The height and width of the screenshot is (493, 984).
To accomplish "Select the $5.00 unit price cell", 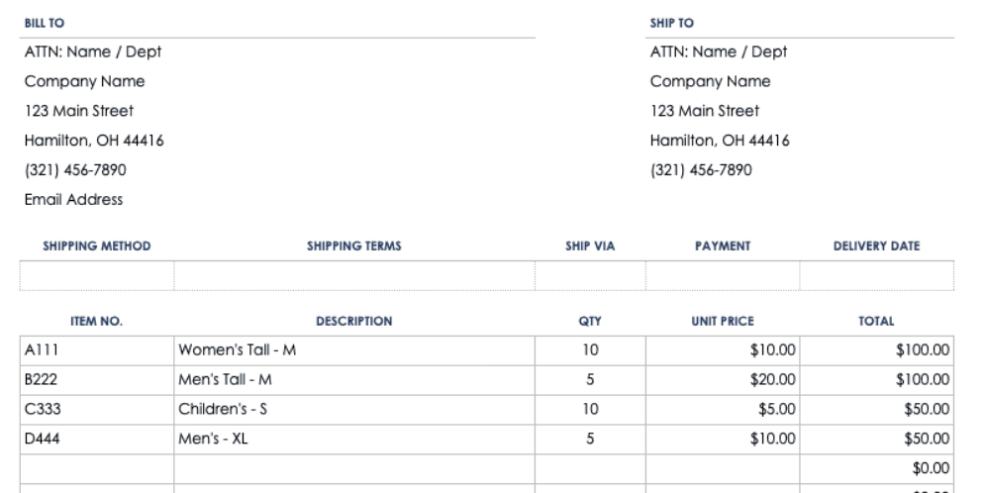I will point(722,408).
